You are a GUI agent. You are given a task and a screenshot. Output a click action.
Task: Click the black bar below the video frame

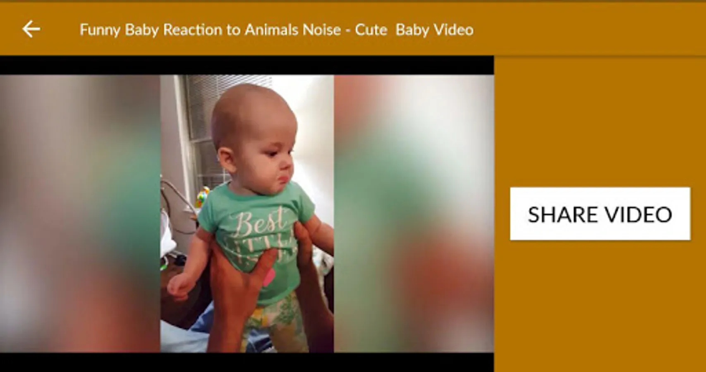(x=247, y=362)
